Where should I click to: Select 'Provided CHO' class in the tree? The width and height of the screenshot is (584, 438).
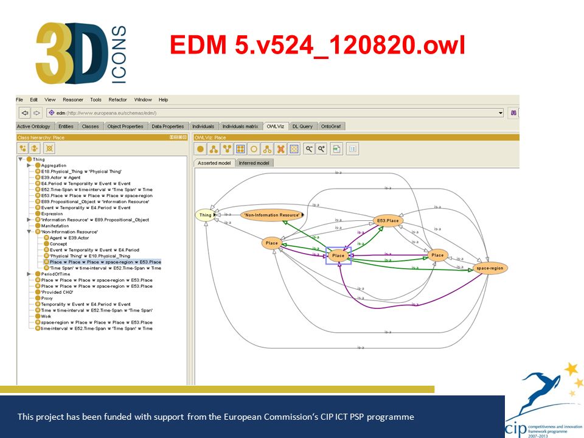(57, 293)
